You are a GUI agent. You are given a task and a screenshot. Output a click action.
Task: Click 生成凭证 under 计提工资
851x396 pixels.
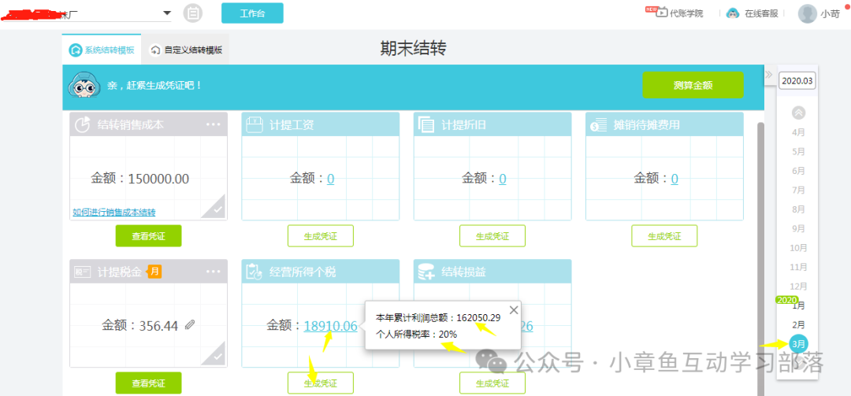320,236
